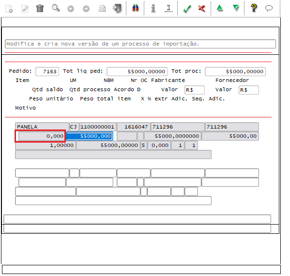Click the yellow question mark help icon
The height and width of the screenshot is (276, 290).
(254, 8)
